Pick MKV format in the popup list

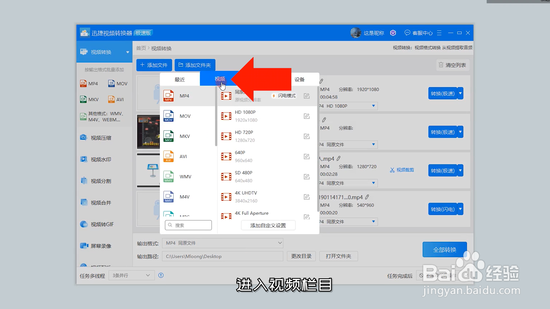(188, 136)
